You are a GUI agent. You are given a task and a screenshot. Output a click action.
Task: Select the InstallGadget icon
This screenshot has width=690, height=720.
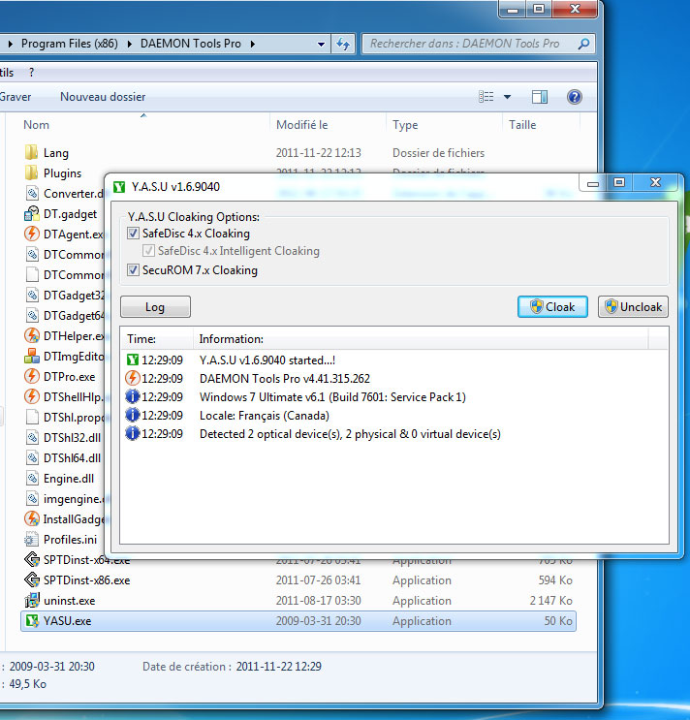(x=31, y=518)
